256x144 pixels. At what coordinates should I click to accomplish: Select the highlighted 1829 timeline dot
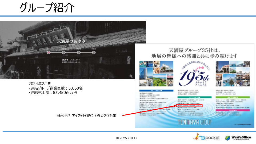49,53
